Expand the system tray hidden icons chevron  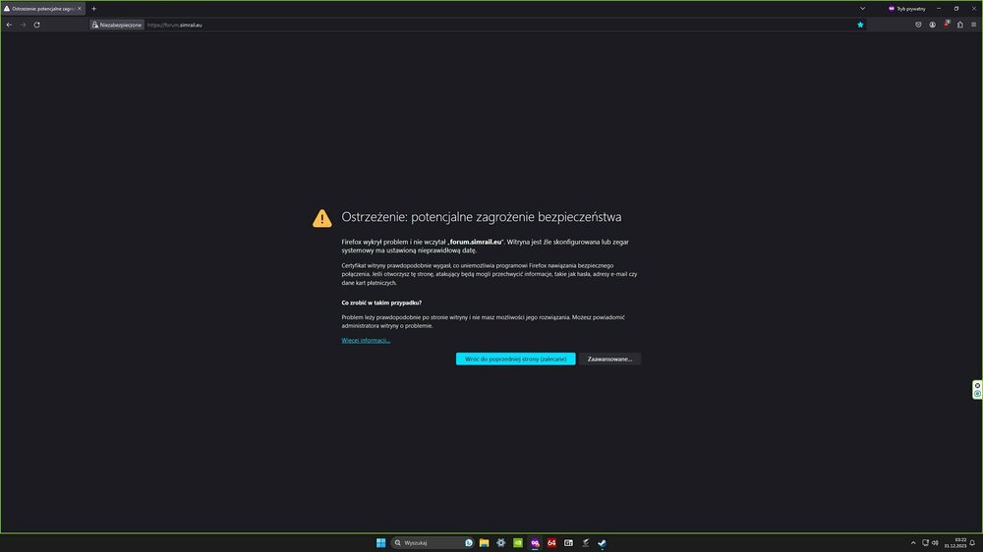913,542
